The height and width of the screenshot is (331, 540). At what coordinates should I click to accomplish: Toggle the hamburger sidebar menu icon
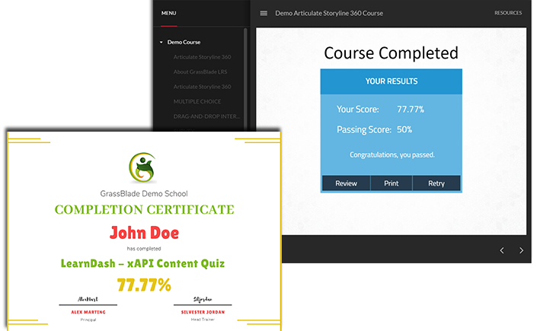point(264,13)
